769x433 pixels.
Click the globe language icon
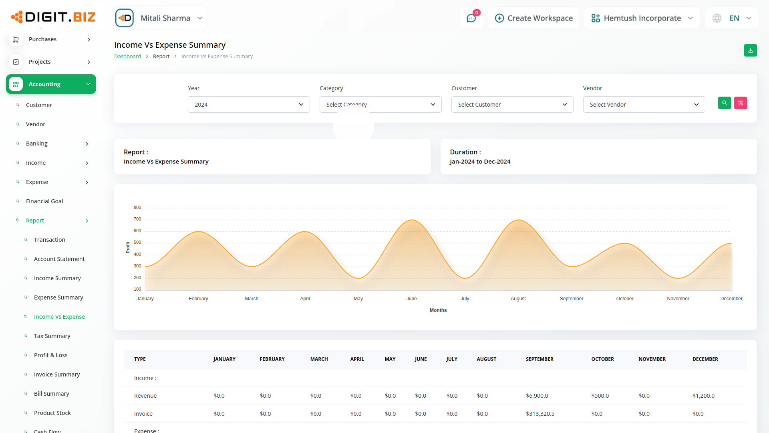717,18
